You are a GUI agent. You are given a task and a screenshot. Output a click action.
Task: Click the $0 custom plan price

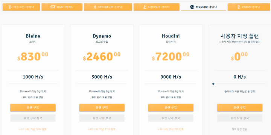[x=239, y=56]
